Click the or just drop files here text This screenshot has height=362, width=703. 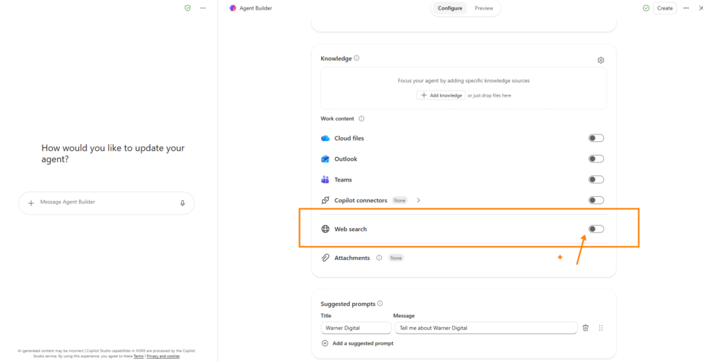click(489, 95)
